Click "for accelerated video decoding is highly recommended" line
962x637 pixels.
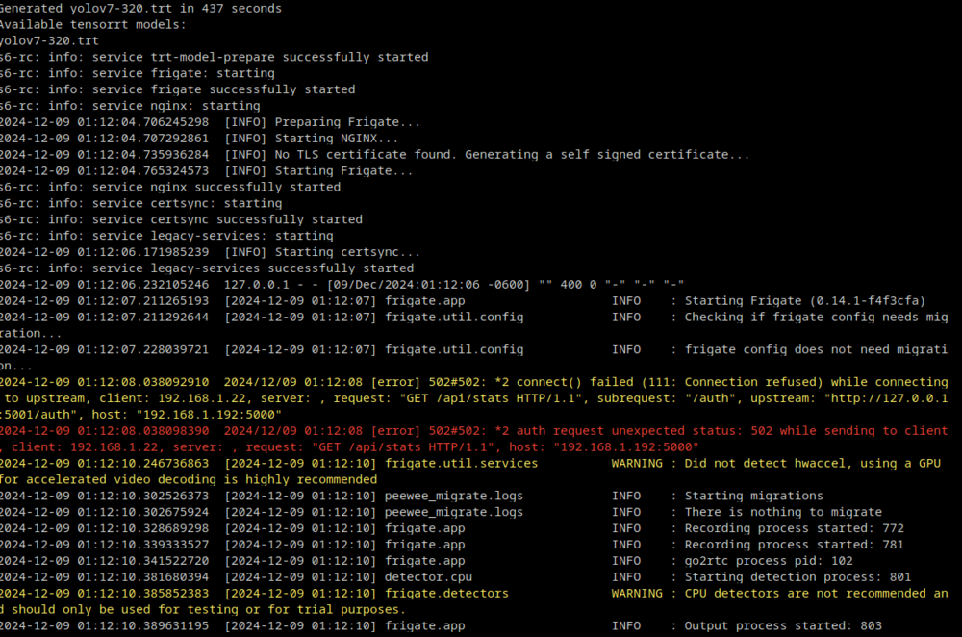pyautogui.click(x=189, y=480)
